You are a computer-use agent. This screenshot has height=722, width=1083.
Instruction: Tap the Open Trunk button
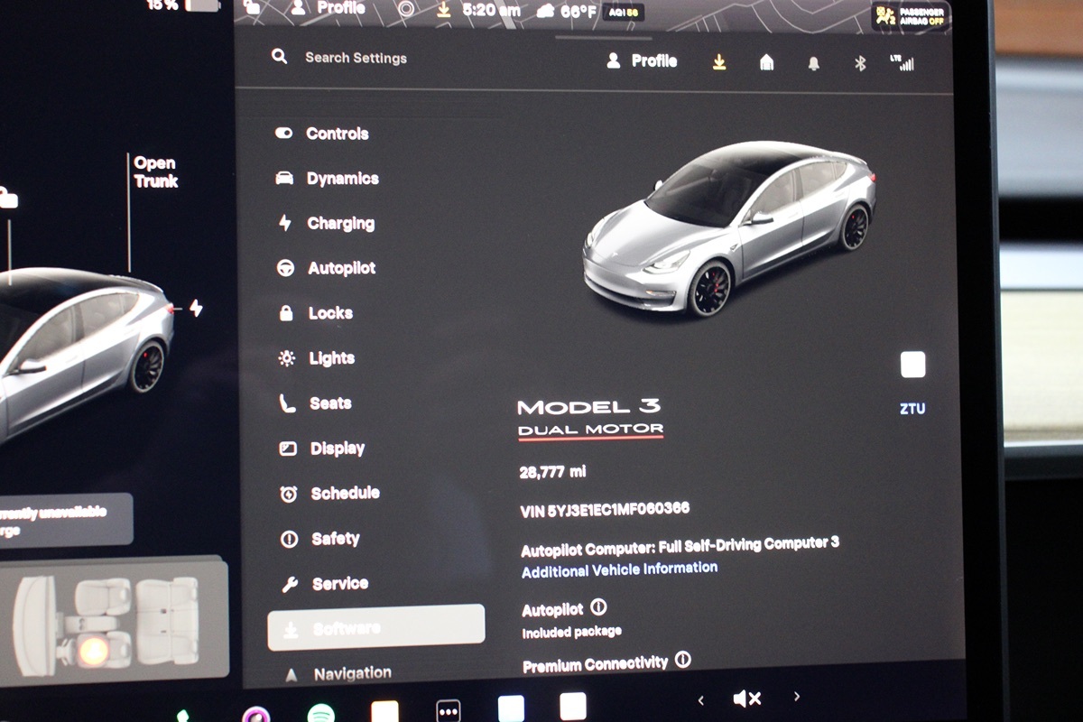(155, 172)
